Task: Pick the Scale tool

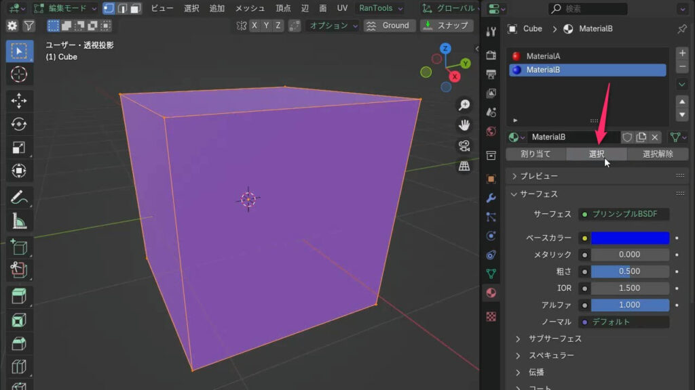Action: [x=19, y=147]
